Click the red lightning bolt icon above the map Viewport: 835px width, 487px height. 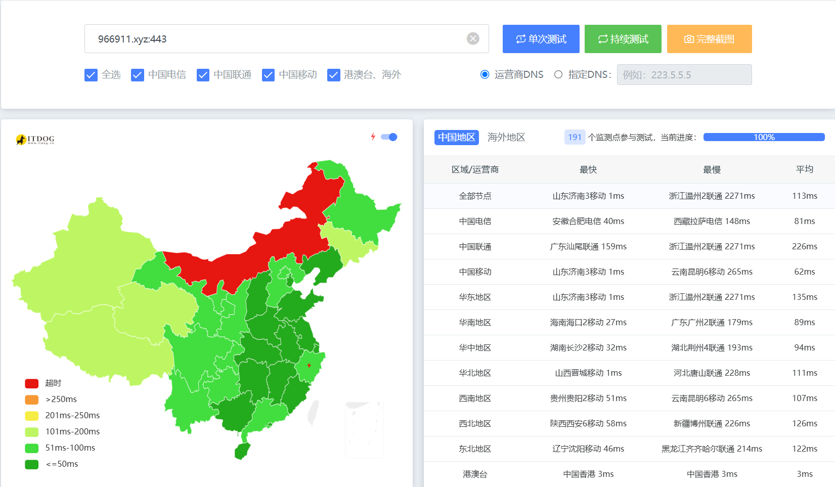pos(373,137)
